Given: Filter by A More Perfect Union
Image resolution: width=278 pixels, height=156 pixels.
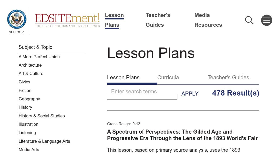Looking at the screenshot, I should pos(39,57).
